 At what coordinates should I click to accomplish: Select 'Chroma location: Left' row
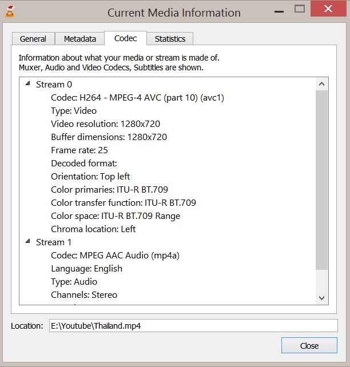tap(93, 229)
